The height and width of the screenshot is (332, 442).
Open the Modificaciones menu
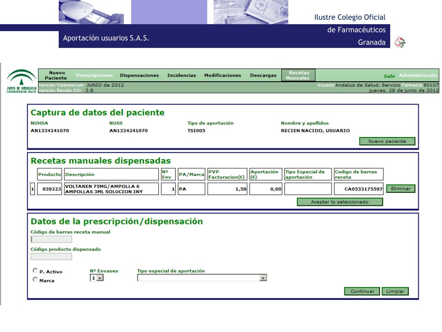(x=223, y=75)
